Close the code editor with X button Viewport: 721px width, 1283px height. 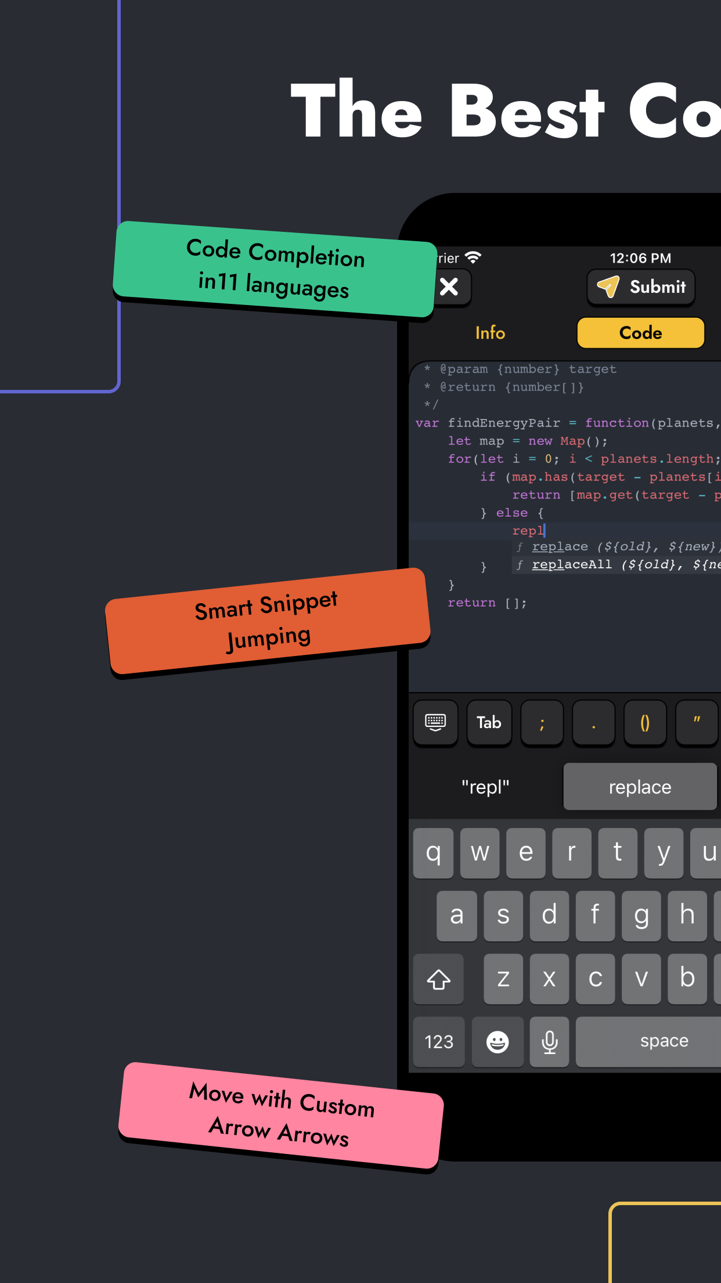tap(450, 287)
